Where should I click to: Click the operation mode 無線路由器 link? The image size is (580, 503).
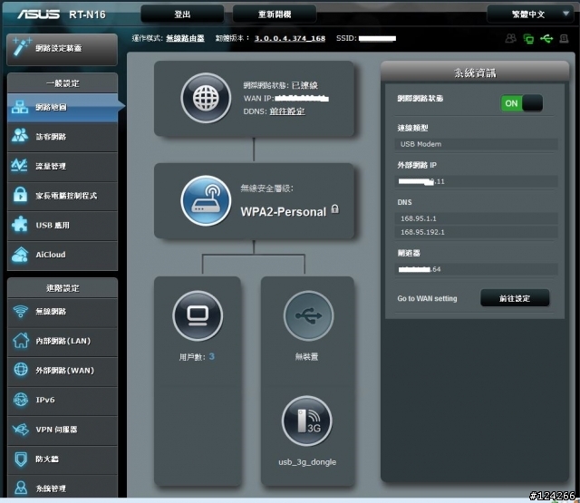point(185,38)
